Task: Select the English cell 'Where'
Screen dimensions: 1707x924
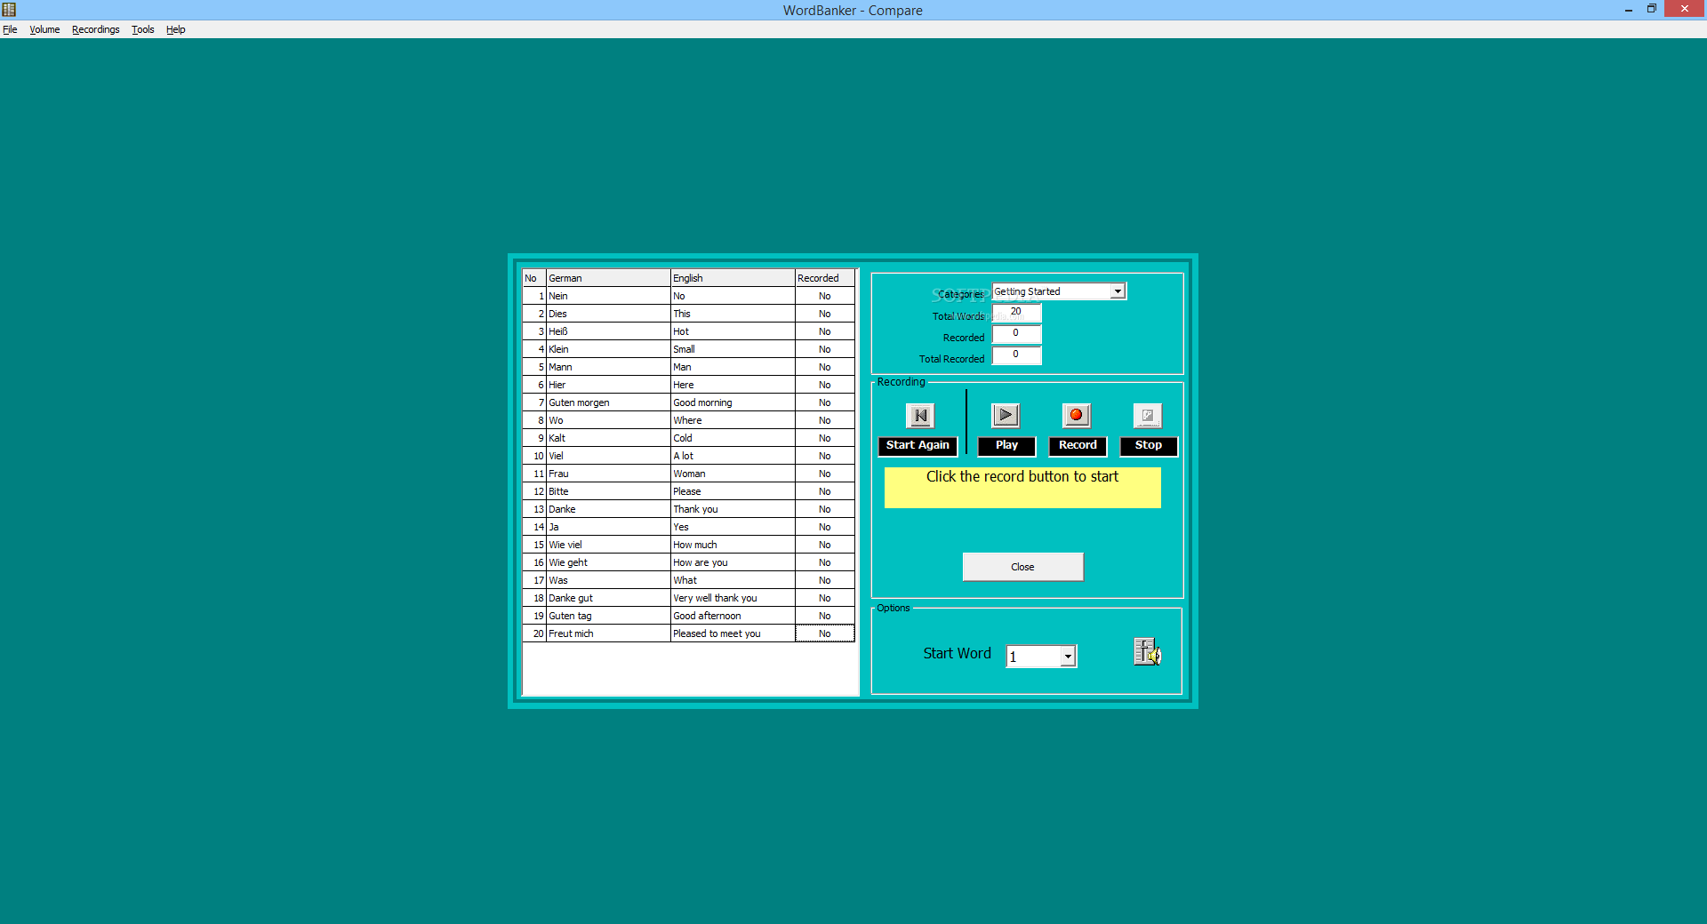Action: (x=733, y=420)
